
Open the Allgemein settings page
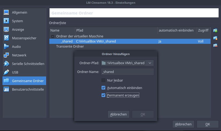pyautogui.click(x=24, y=12)
